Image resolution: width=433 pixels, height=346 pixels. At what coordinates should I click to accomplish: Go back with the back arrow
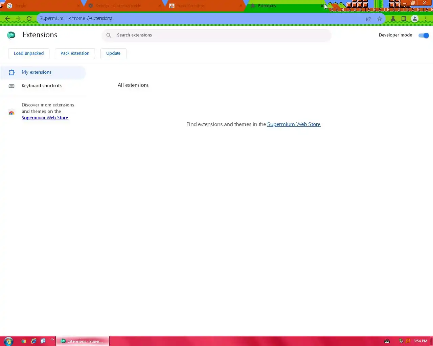(7, 19)
